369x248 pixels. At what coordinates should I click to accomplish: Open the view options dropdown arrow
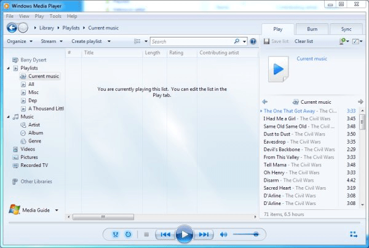(x=146, y=41)
